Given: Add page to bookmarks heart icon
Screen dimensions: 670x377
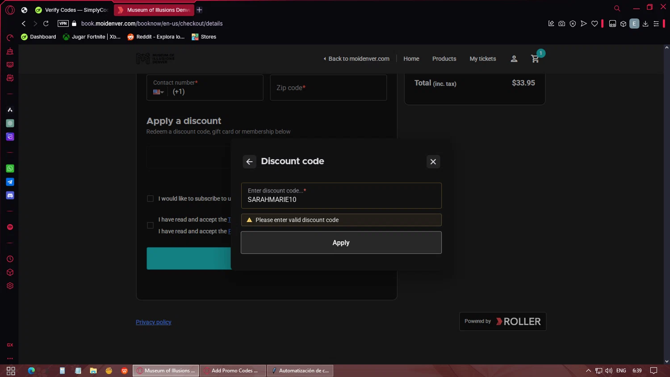Looking at the screenshot, I should point(595,24).
